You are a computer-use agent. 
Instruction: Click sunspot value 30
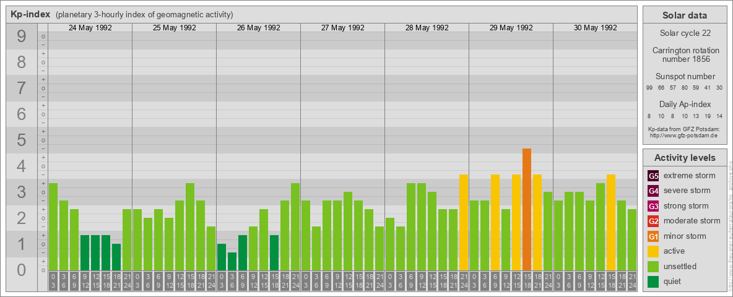pyautogui.click(x=719, y=88)
